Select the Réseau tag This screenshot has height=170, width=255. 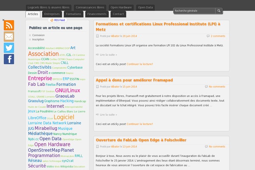35,160
